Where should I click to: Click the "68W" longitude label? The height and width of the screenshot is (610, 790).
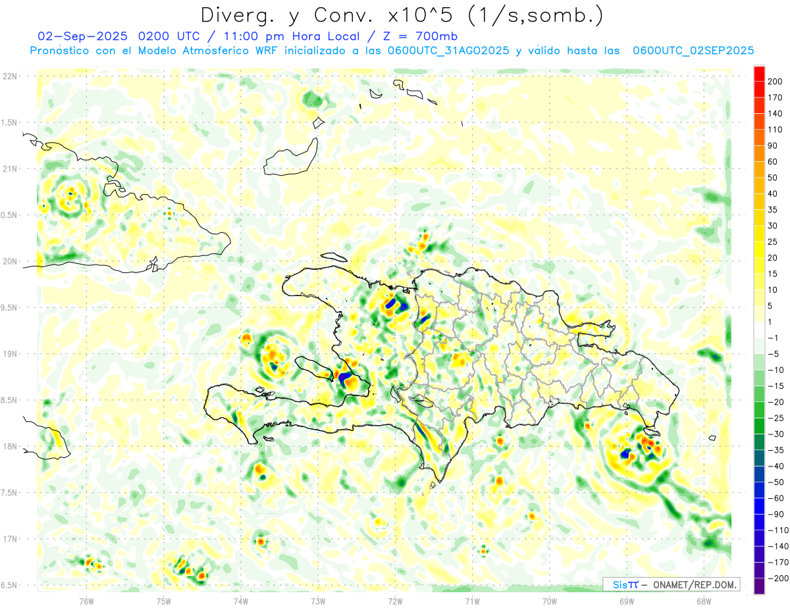pyautogui.click(x=703, y=601)
